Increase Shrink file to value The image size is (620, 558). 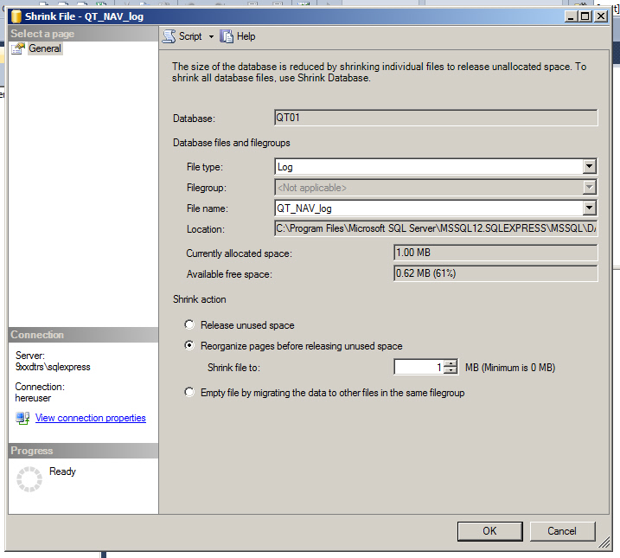tap(451, 363)
